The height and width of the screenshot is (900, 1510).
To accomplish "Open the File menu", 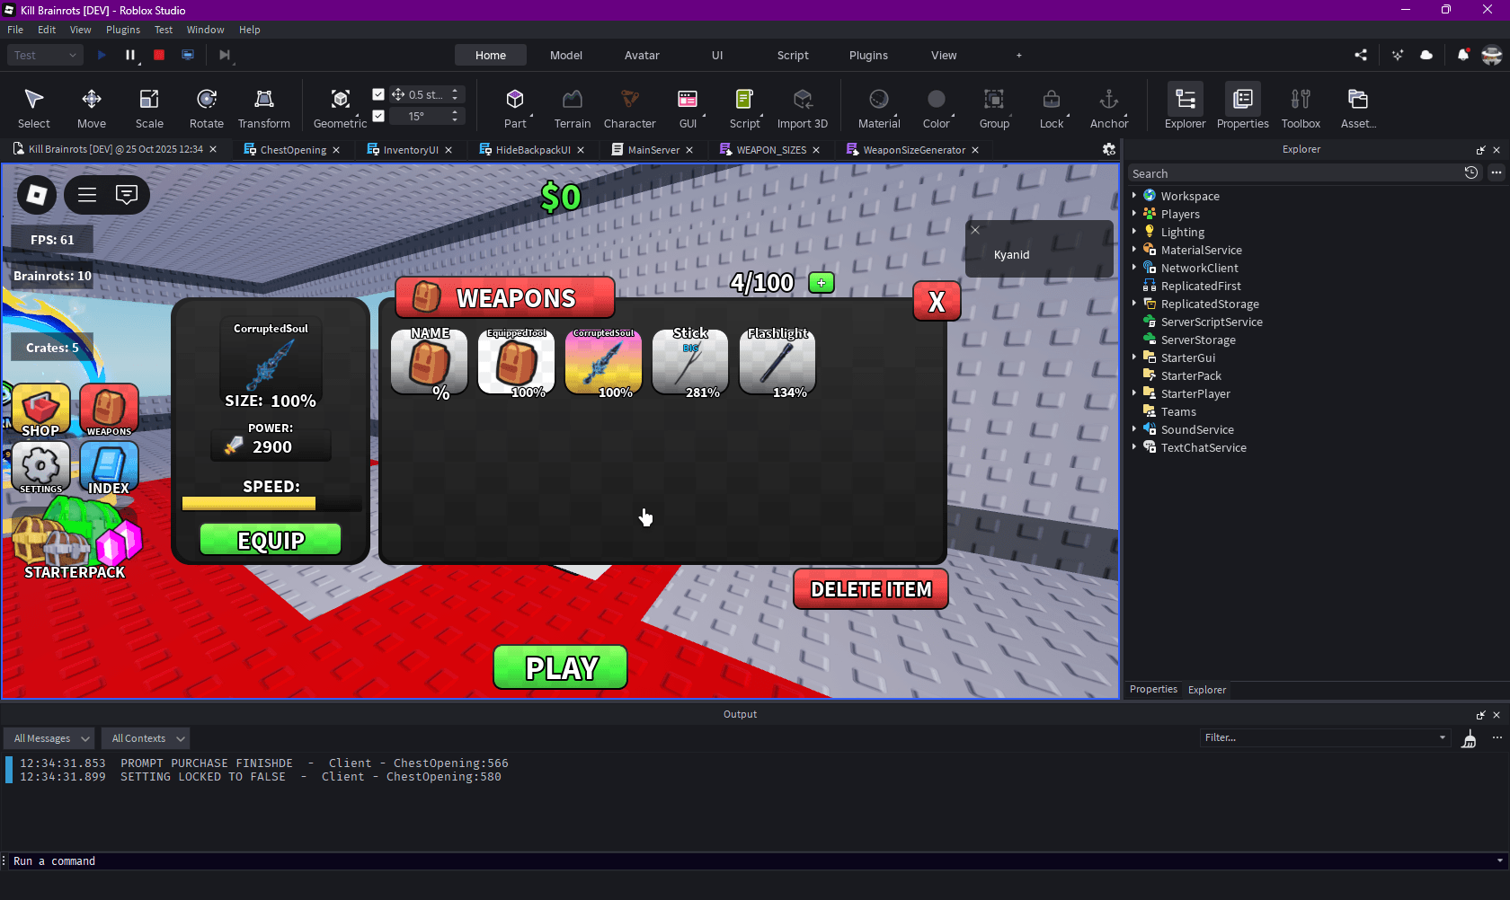I will [x=15, y=30].
